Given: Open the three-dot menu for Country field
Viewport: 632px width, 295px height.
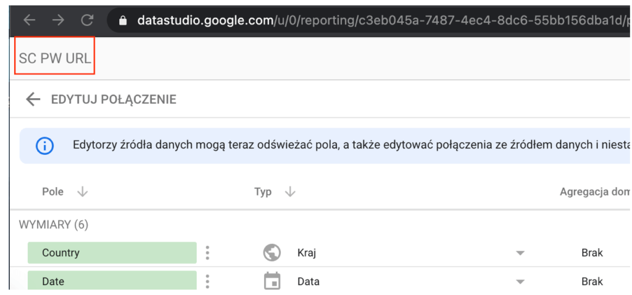Looking at the screenshot, I should click(x=208, y=252).
